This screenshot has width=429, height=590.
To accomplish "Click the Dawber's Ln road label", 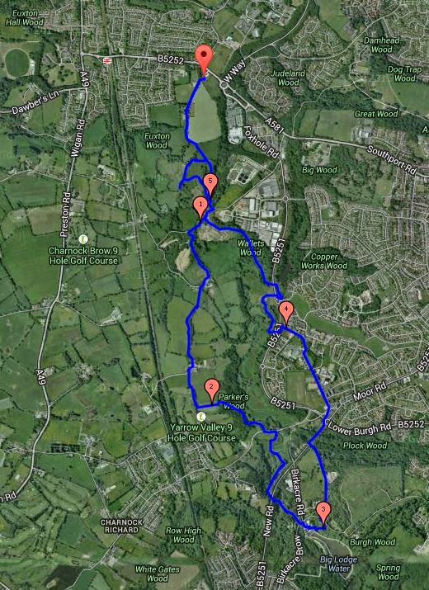I will click(35, 102).
